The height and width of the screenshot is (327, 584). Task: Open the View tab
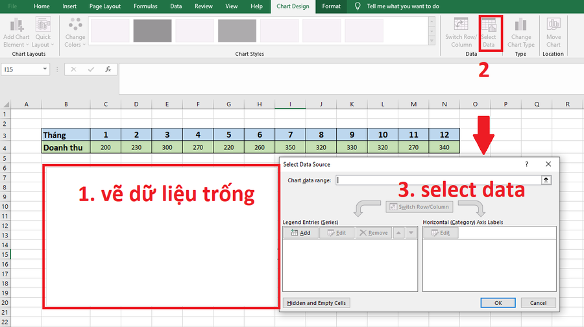point(231,6)
